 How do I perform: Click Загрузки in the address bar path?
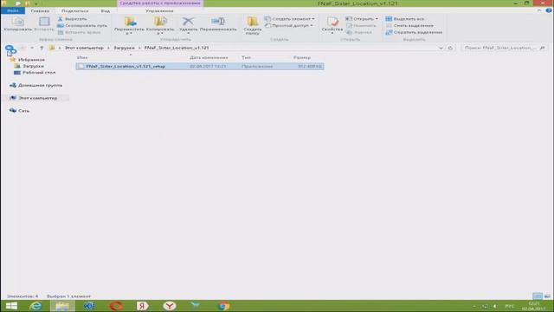pos(124,48)
